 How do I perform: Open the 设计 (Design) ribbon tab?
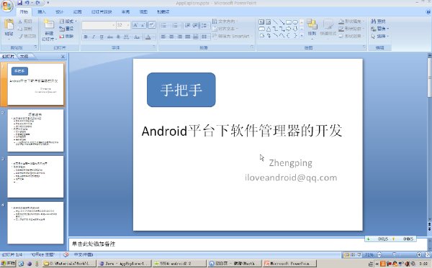[59, 11]
